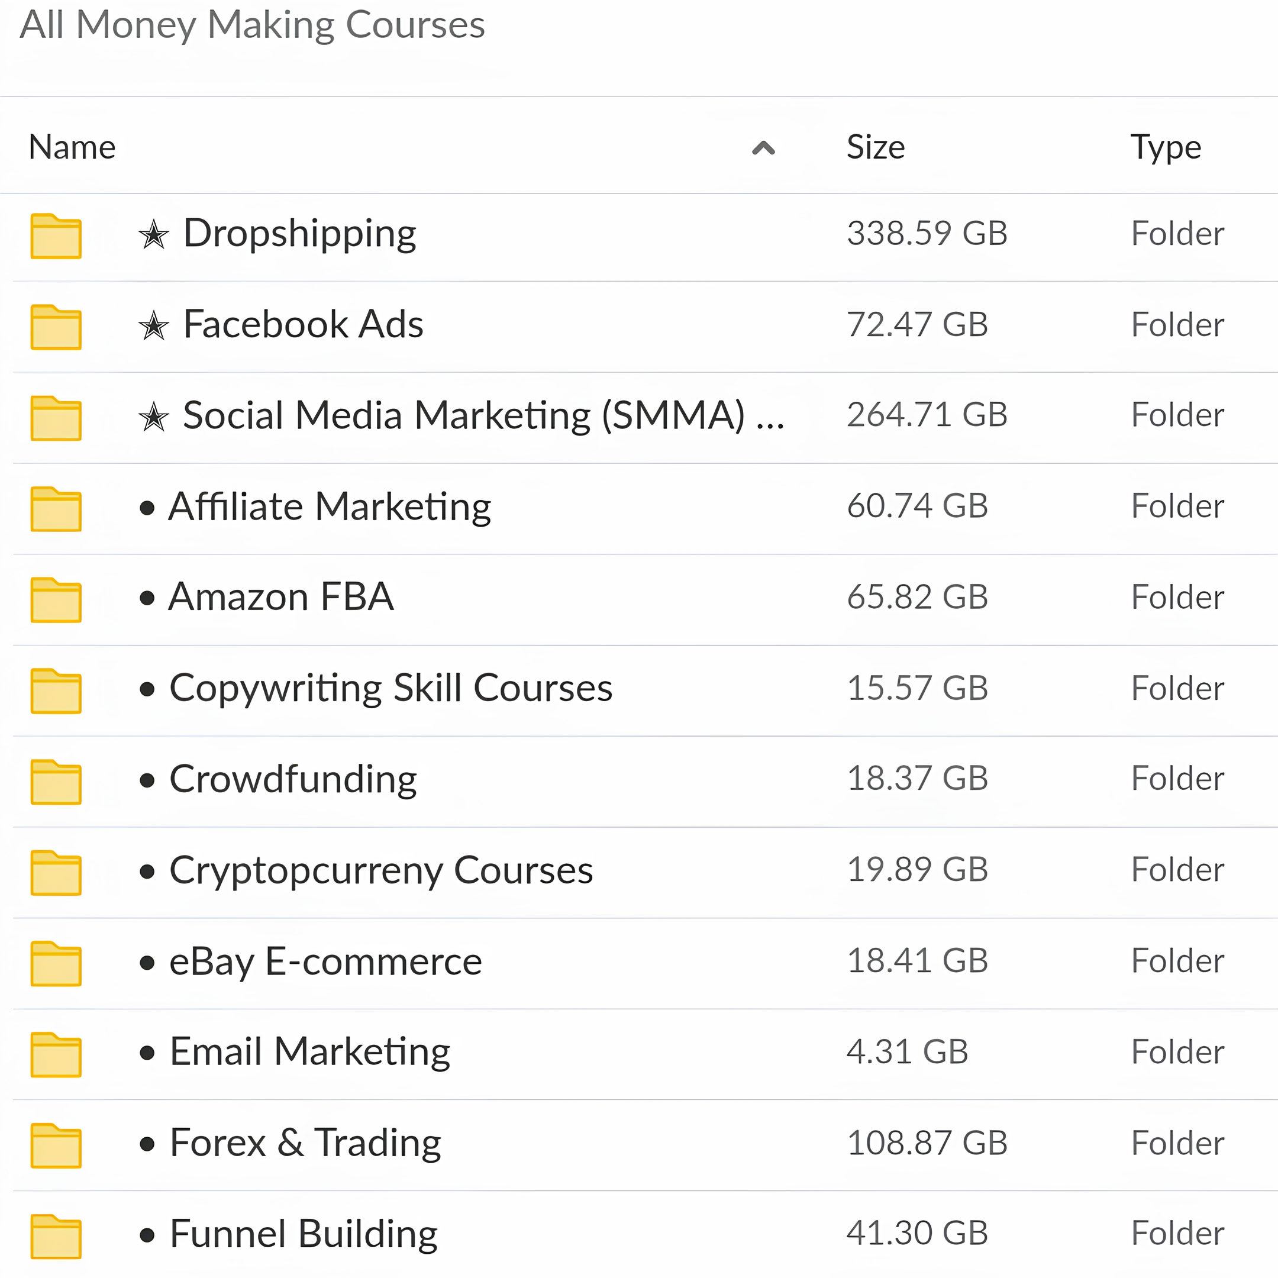Click the All Money Making Courses title
Image resolution: width=1278 pixels, height=1278 pixels.
[x=253, y=25]
